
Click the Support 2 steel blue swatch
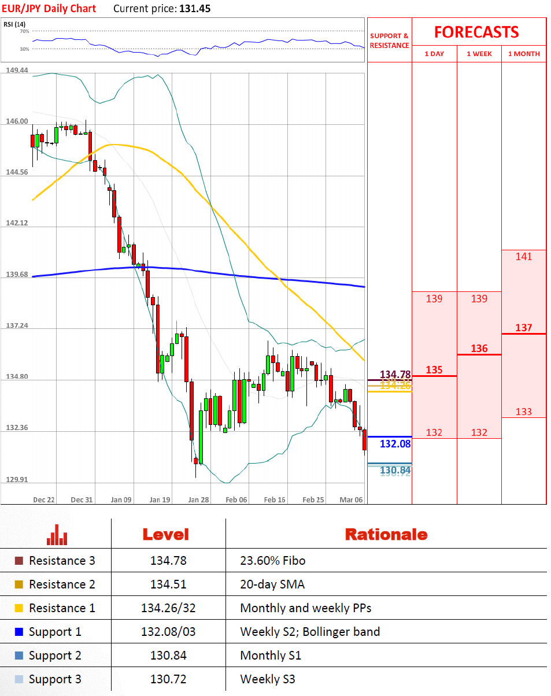coord(19,656)
